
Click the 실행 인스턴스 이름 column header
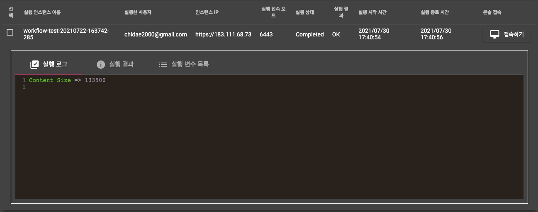pyautogui.click(x=42, y=12)
